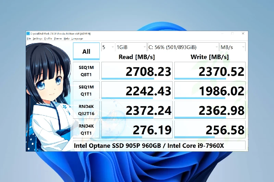Click the 2372.24 read result

137,110
